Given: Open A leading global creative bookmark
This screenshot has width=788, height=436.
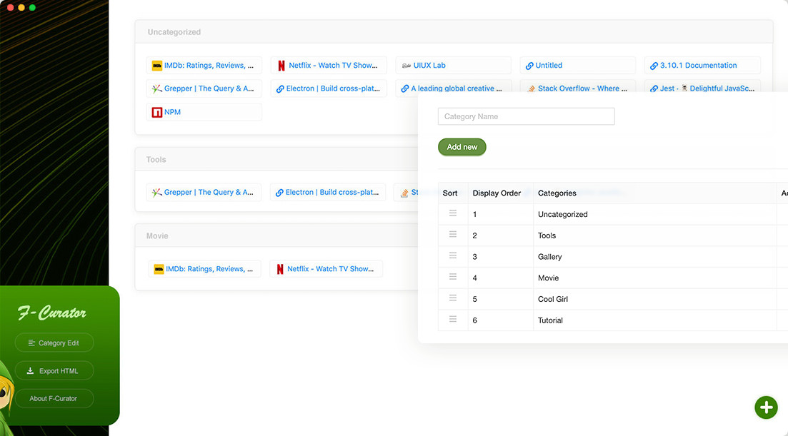Looking at the screenshot, I should click(454, 86).
